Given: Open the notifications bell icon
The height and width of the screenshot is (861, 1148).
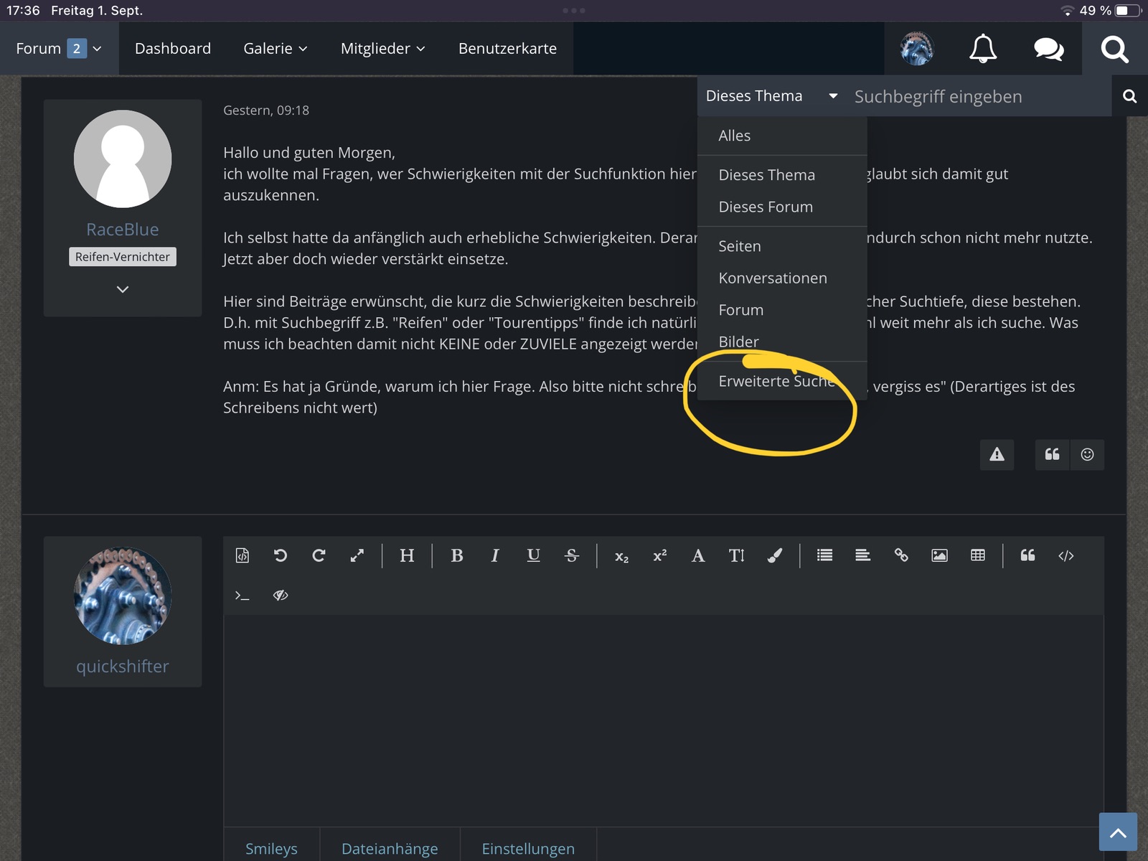Looking at the screenshot, I should tap(982, 49).
